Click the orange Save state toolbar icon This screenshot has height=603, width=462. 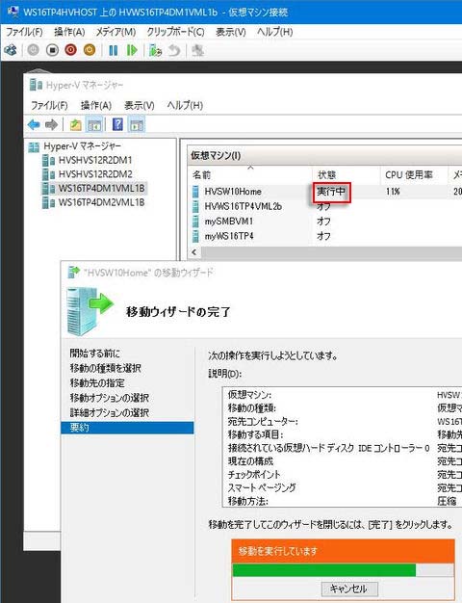pyautogui.click(x=90, y=50)
